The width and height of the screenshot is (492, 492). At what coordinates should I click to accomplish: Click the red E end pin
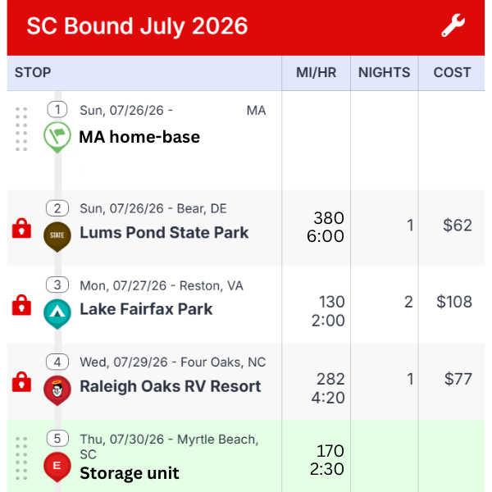[x=57, y=467]
